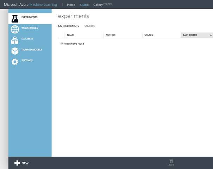
Task: Open TRAINED MODELS label in sidebar
Action: (32, 50)
